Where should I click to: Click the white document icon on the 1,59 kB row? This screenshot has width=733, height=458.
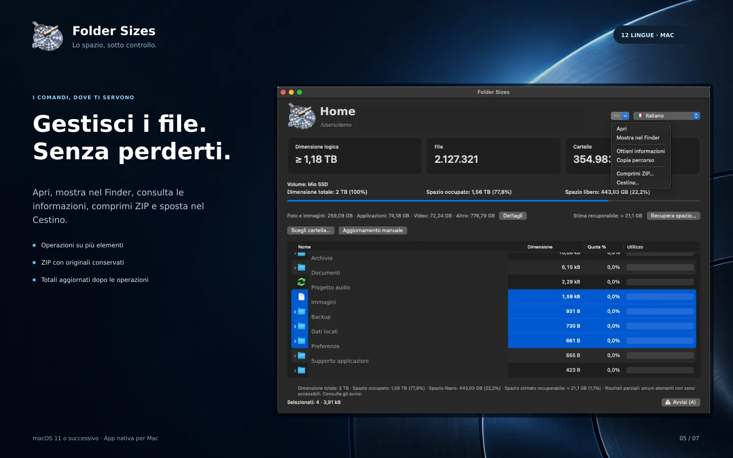[x=301, y=297]
